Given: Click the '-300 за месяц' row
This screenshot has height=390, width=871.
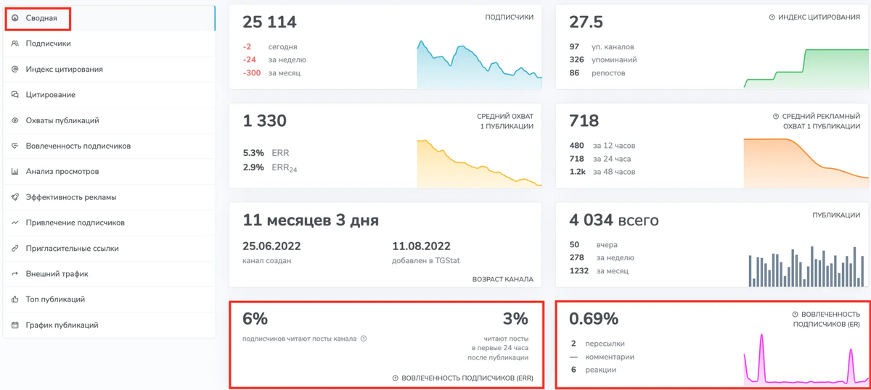Looking at the screenshot, I should pyautogui.click(x=271, y=73).
